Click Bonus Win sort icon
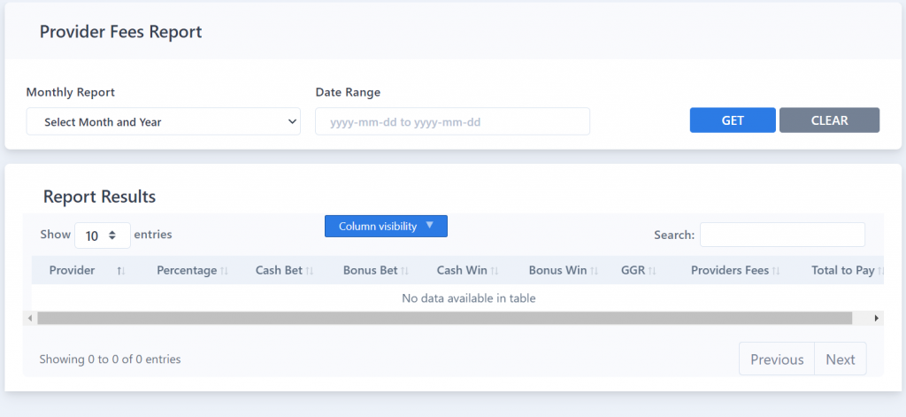Image resolution: width=906 pixels, height=417 pixels. (594, 271)
